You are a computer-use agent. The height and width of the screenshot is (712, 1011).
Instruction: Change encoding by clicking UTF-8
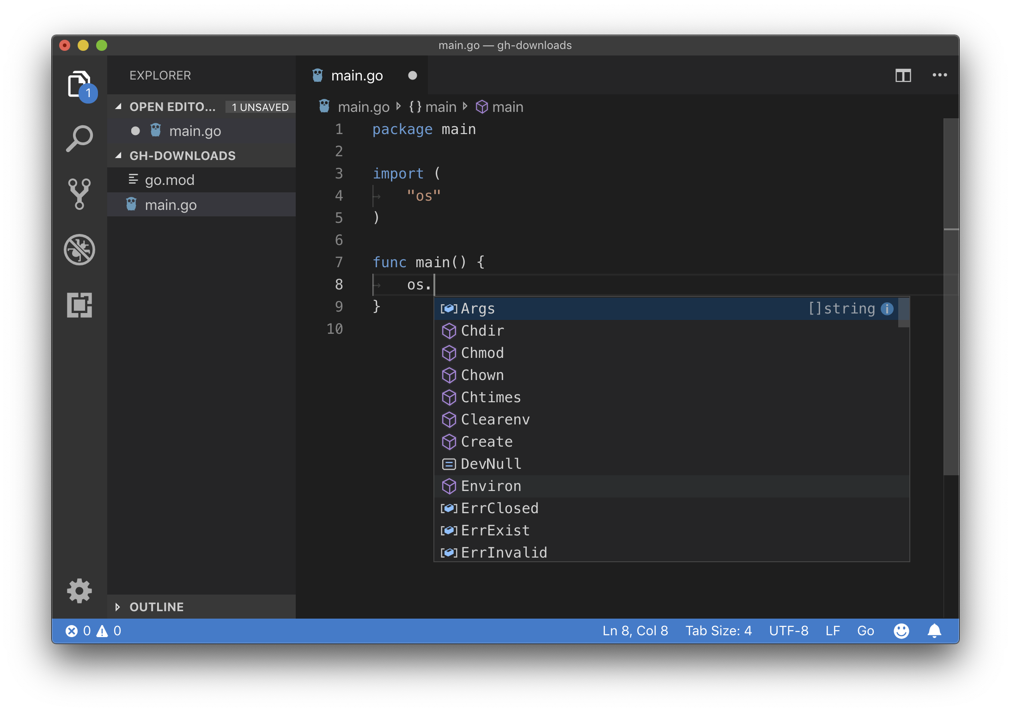pos(788,630)
